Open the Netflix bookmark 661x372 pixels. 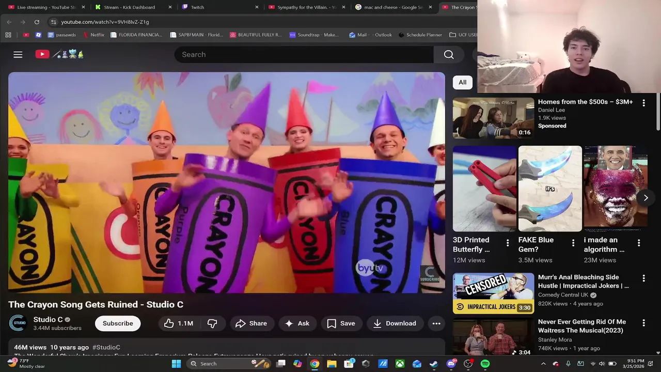point(93,35)
